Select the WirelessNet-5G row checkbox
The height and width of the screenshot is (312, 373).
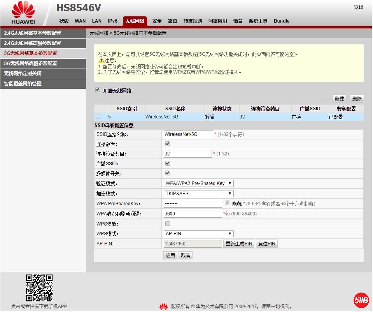coord(98,116)
